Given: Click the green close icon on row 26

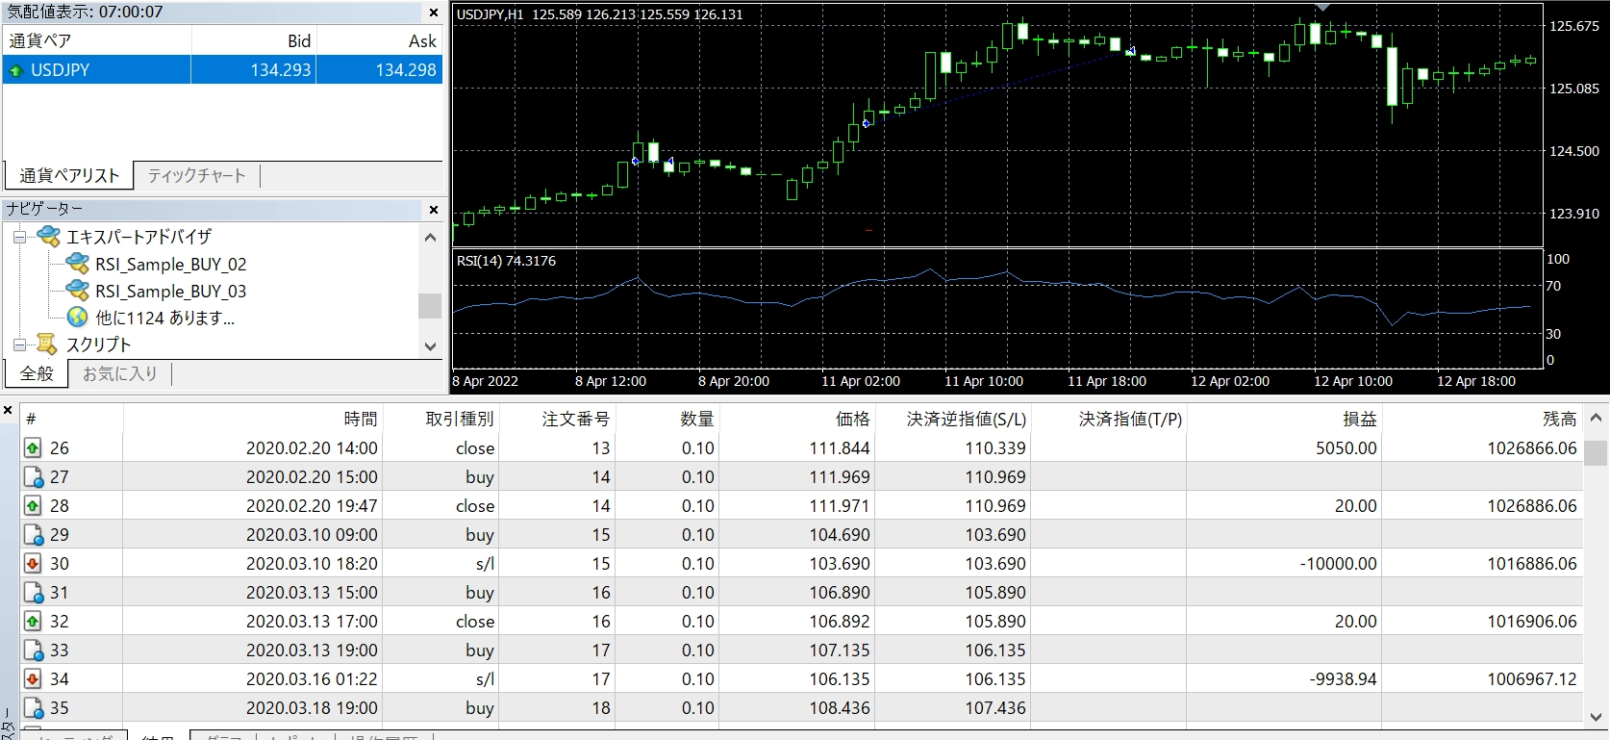Looking at the screenshot, I should pos(33,448).
